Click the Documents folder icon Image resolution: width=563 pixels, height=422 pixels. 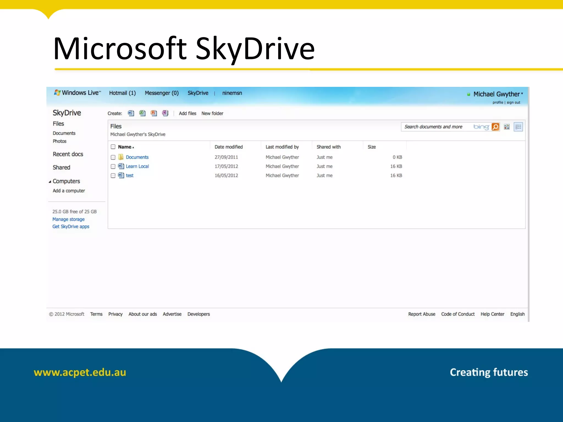click(x=121, y=157)
